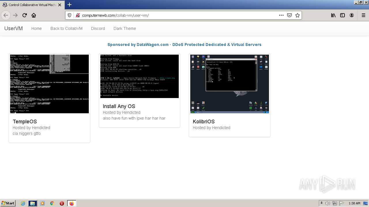Image resolution: width=369 pixels, height=207 pixels.
Task: Click the TempleOS title
Action: click(x=25, y=122)
